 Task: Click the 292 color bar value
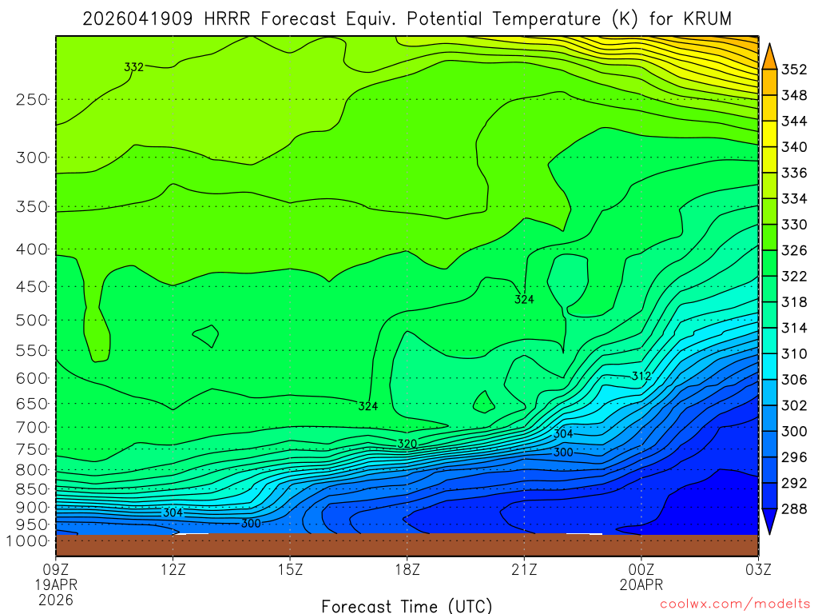point(794,483)
